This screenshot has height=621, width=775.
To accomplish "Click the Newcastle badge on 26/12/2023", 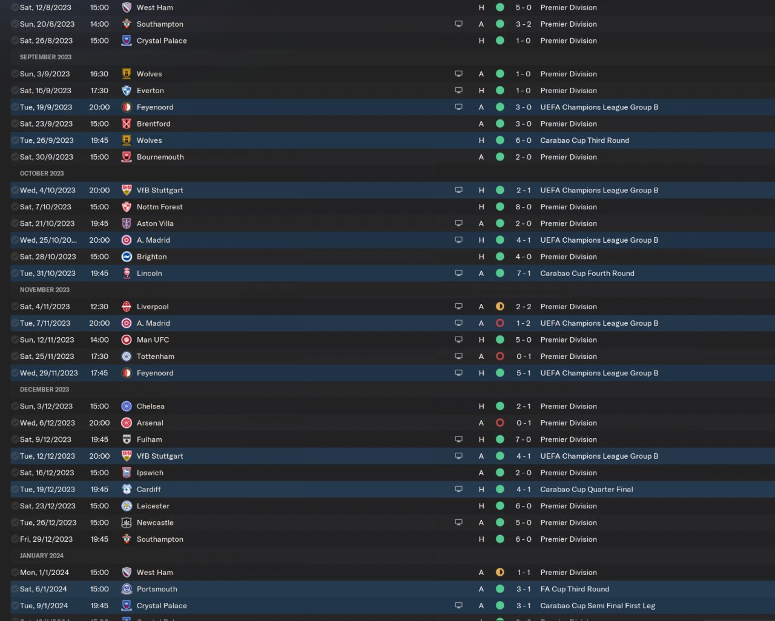I will tap(127, 523).
